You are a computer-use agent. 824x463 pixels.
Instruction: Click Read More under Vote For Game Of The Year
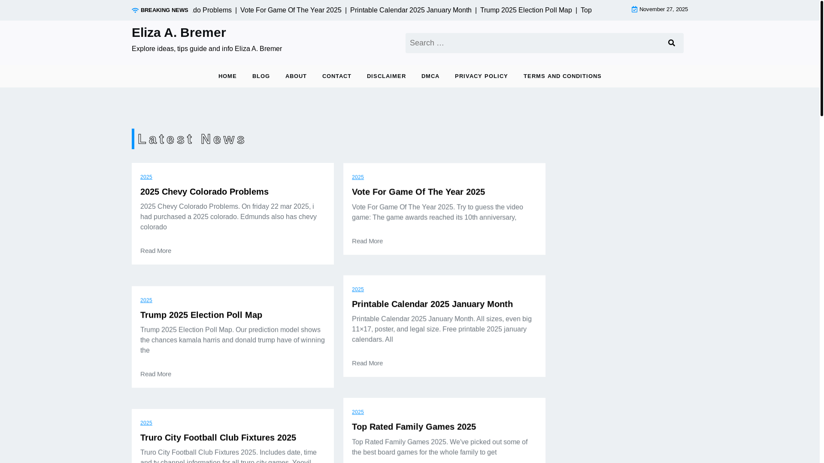pyautogui.click(x=367, y=241)
